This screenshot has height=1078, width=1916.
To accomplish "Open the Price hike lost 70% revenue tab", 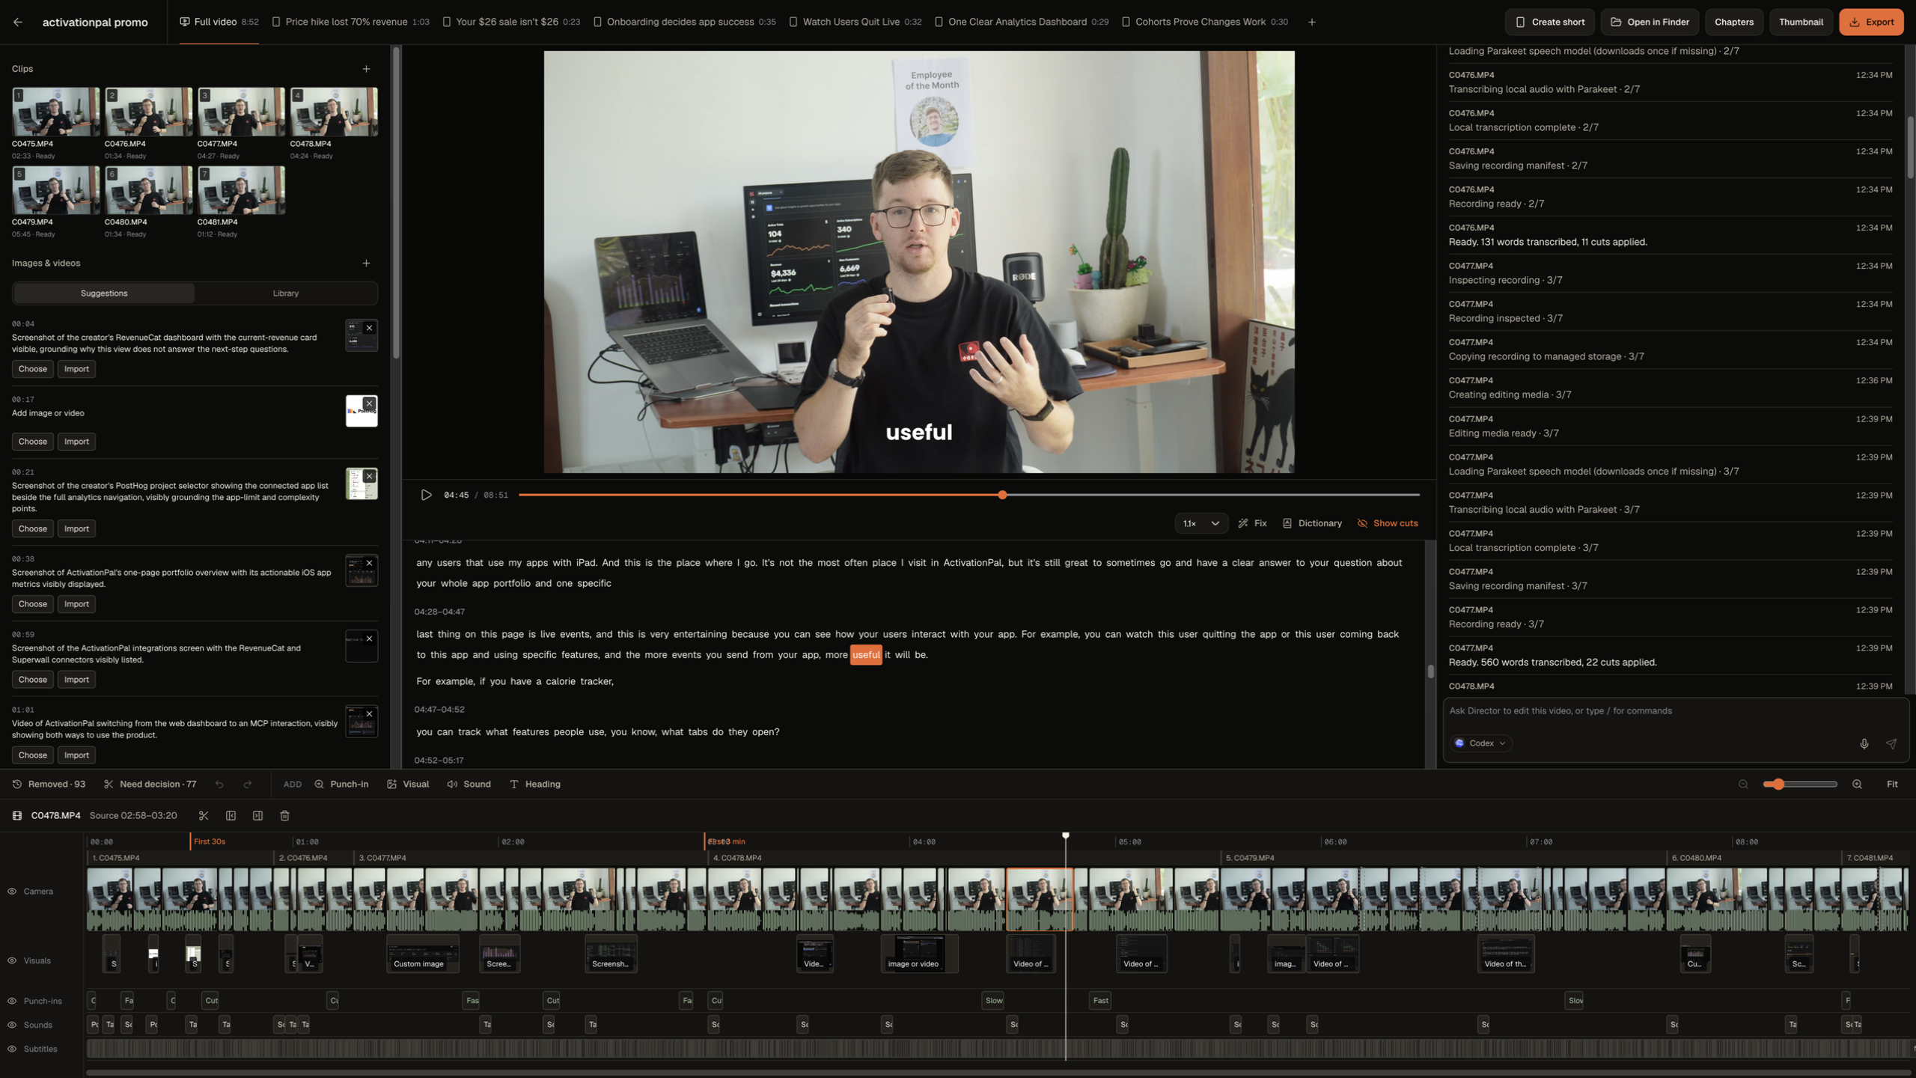I will tap(350, 22).
